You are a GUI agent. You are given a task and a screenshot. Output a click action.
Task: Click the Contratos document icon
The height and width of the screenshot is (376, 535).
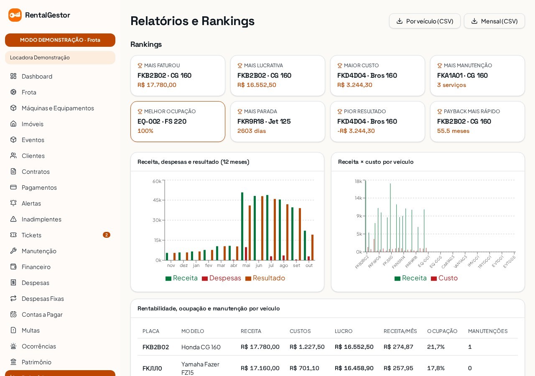click(13, 171)
